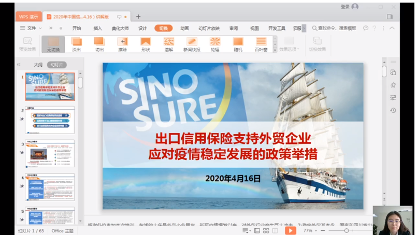This screenshot has height=235, width=417.
Task: Open the 文件 file menu
Action: pos(31,28)
